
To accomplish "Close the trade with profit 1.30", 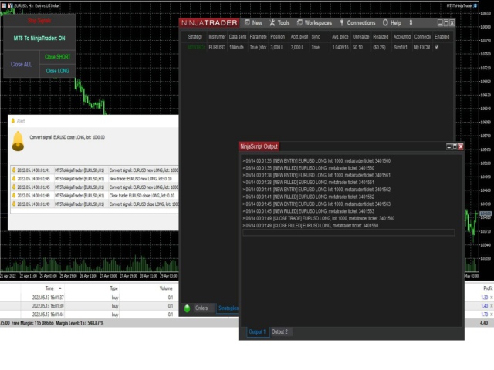I will coord(492,298).
